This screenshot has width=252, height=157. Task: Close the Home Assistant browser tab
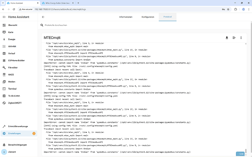[x=38, y=3]
